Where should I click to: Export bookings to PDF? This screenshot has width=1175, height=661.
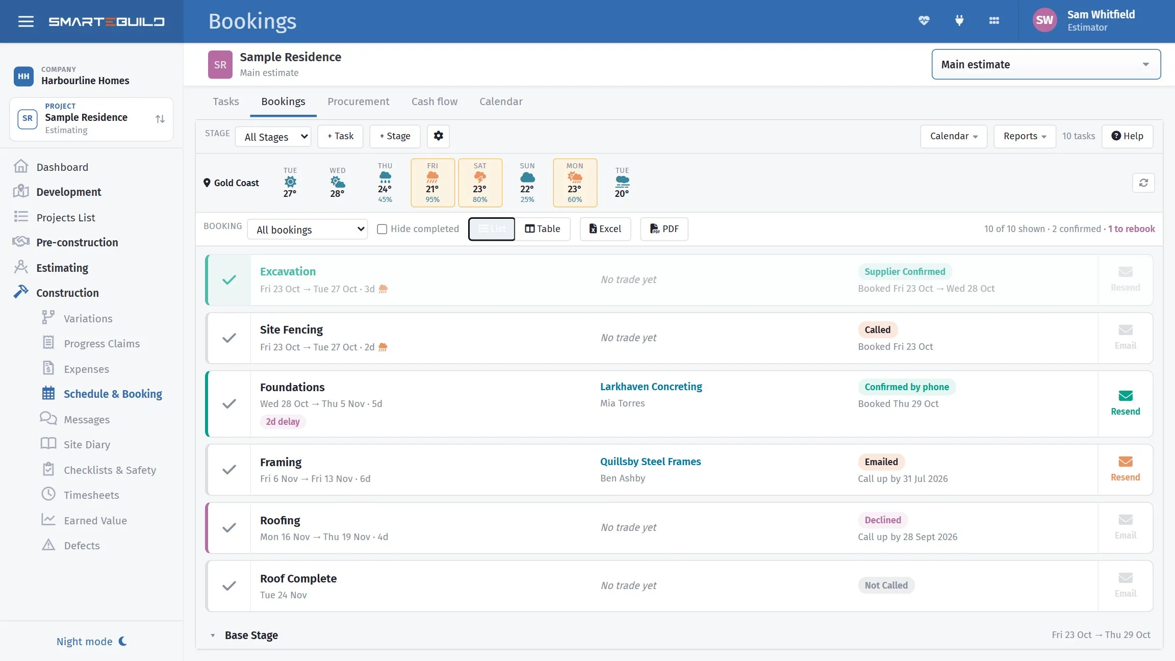pos(664,229)
